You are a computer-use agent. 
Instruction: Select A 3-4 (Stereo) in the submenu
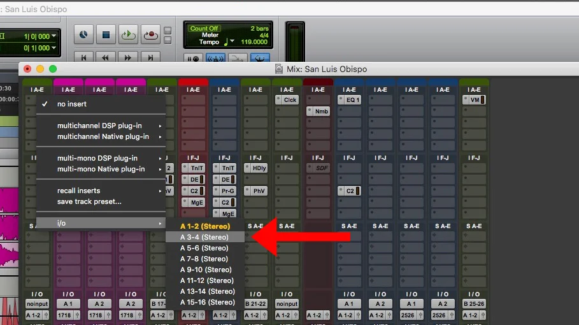(x=205, y=237)
